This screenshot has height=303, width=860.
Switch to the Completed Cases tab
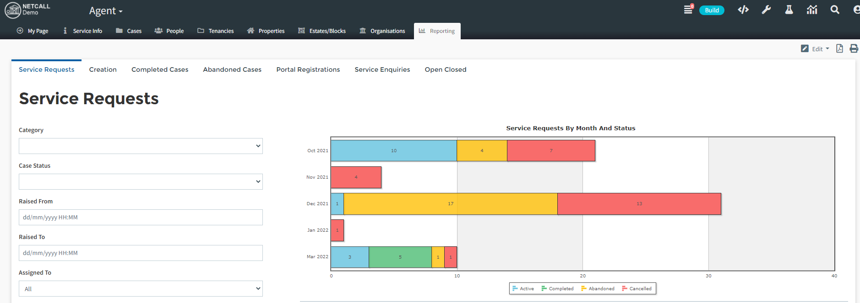click(160, 69)
